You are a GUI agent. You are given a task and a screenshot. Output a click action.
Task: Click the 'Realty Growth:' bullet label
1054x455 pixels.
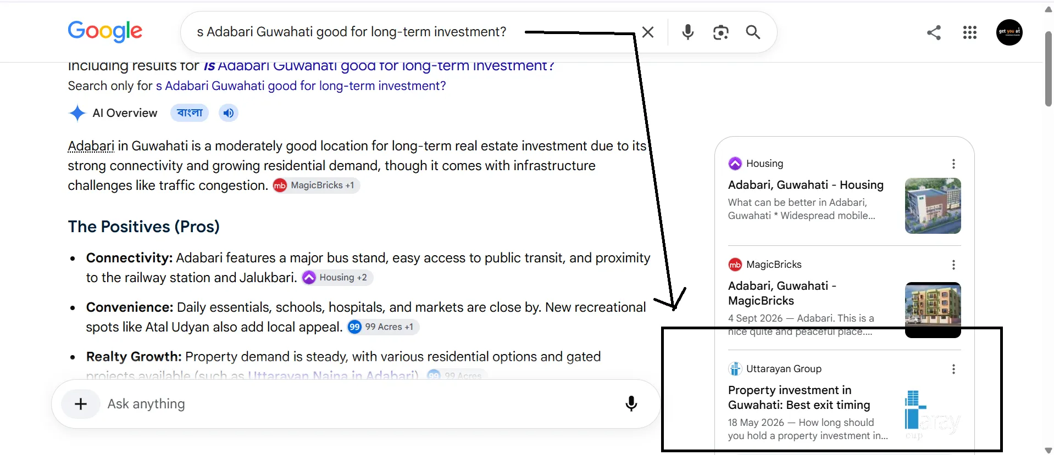click(x=134, y=357)
